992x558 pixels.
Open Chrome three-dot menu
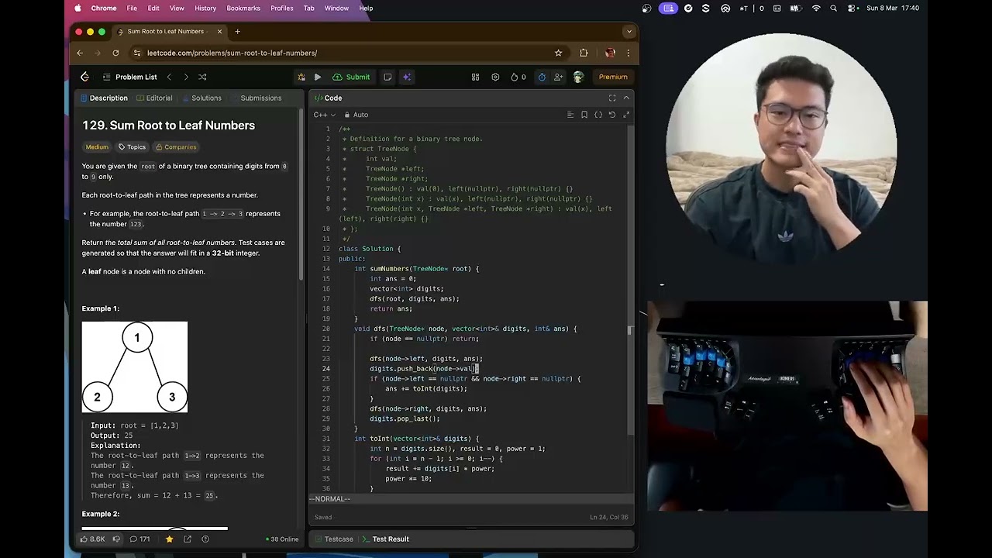click(628, 53)
